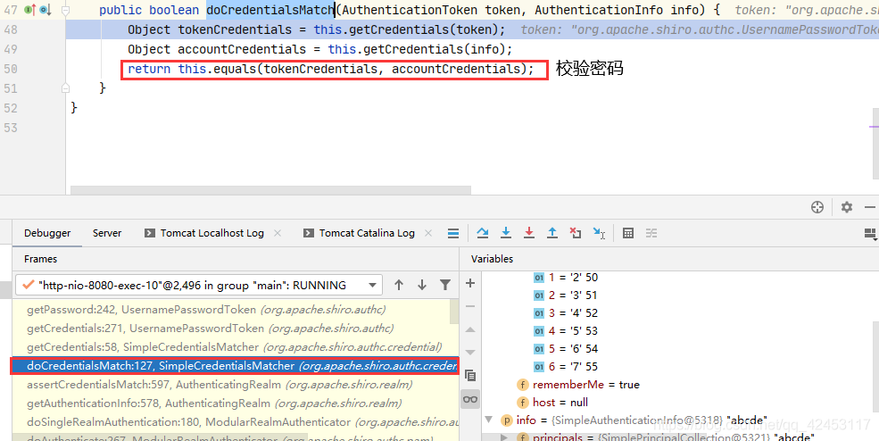Click the crosshair target icon above debugger toolbar
879x441 pixels.
coord(817,207)
